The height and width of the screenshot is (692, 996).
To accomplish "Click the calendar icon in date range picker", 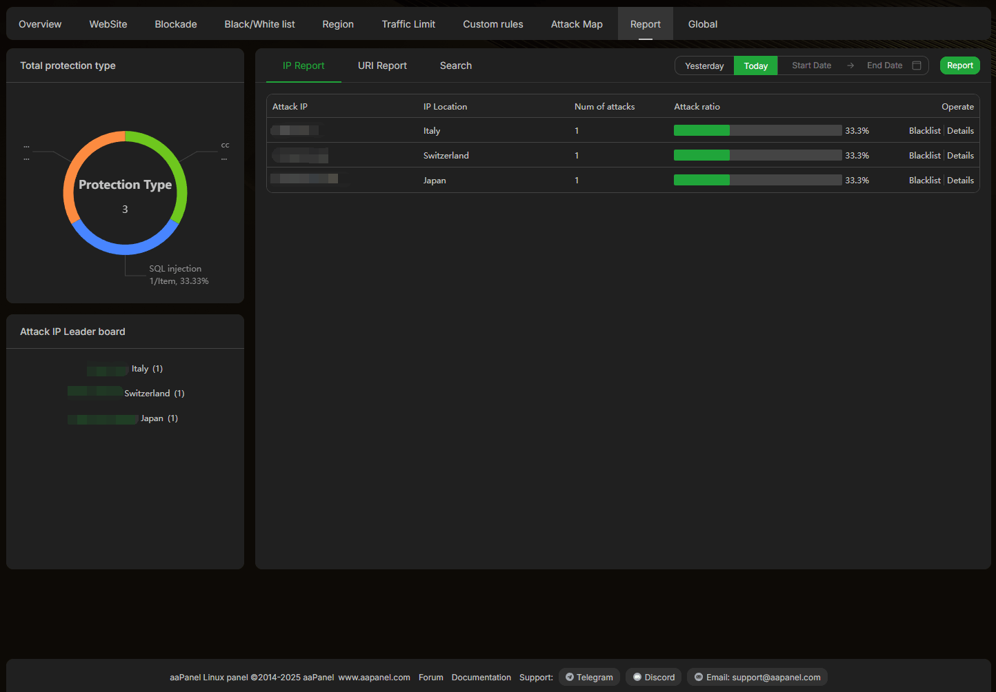I will 917,65.
